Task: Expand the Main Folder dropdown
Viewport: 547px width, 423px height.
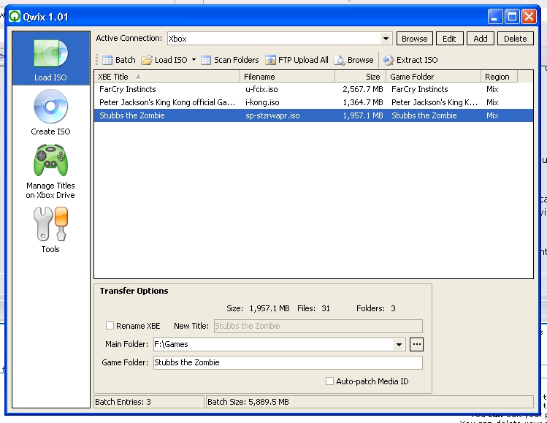Action: point(399,345)
